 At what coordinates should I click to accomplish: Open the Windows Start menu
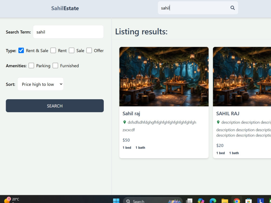pos(116,201)
